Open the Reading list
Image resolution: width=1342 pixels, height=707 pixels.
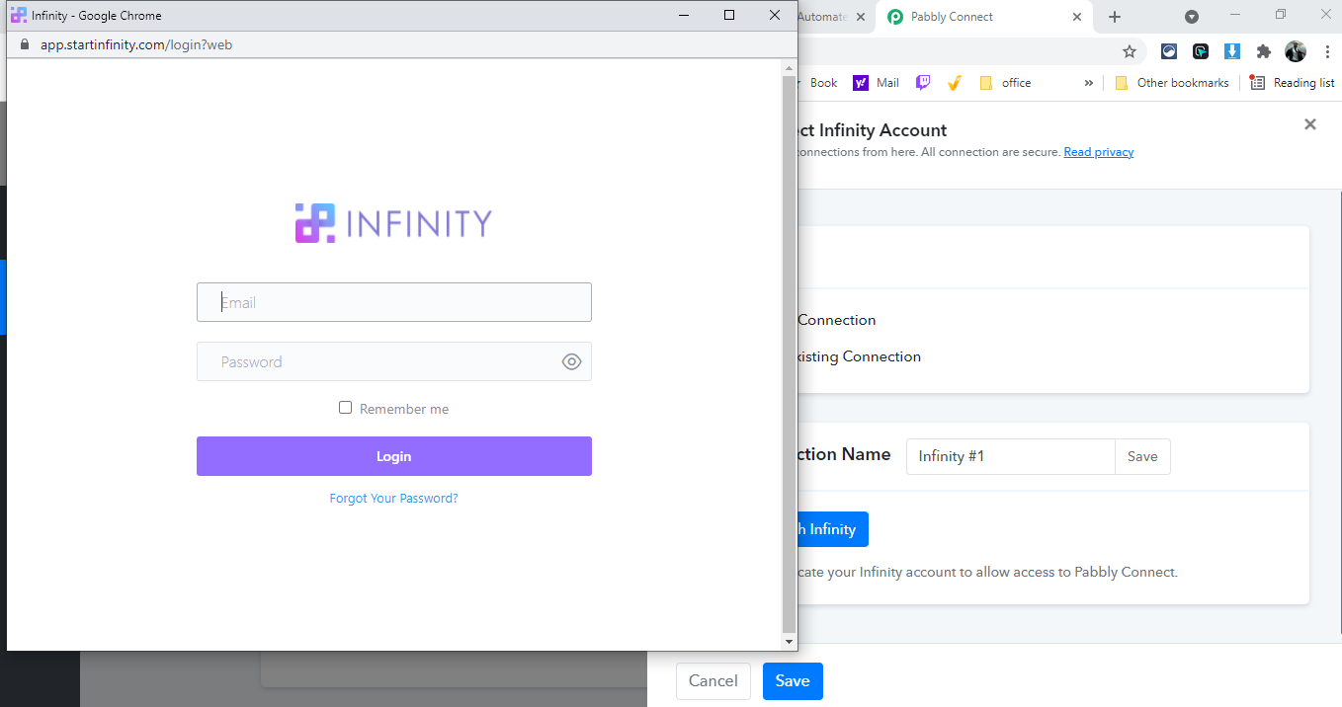pos(1293,83)
